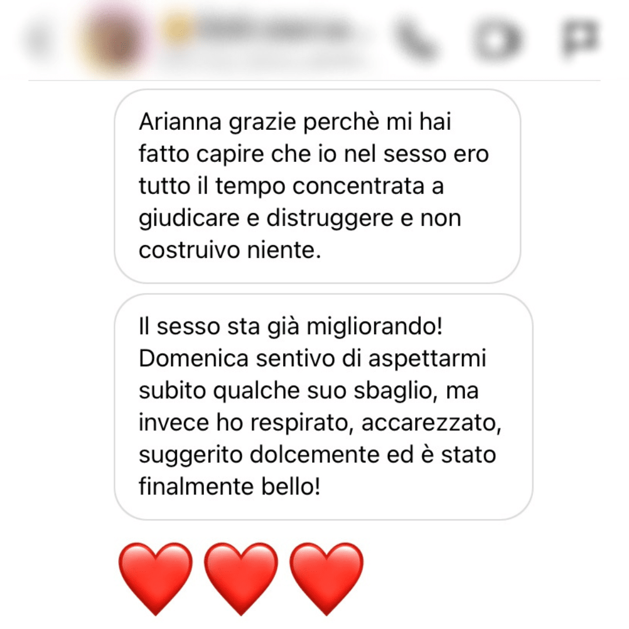
Task: Click the last red heart emoji
Action: tap(326, 578)
